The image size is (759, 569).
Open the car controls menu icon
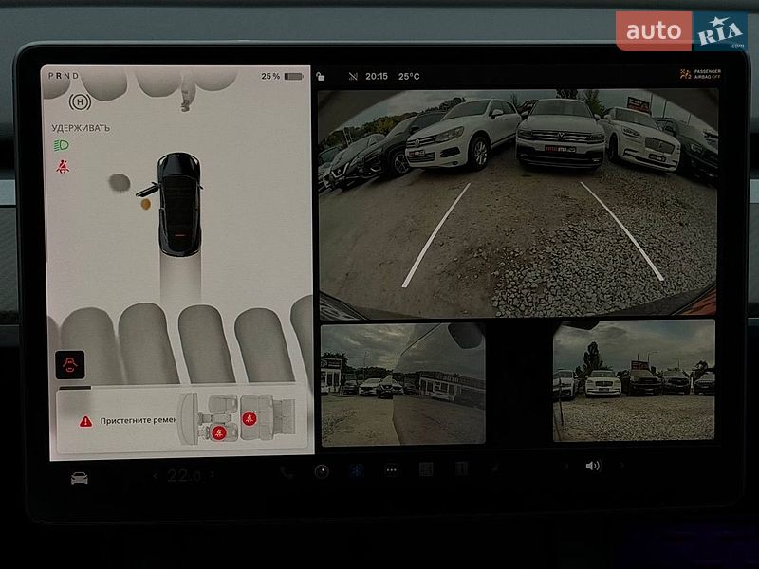tap(80, 478)
